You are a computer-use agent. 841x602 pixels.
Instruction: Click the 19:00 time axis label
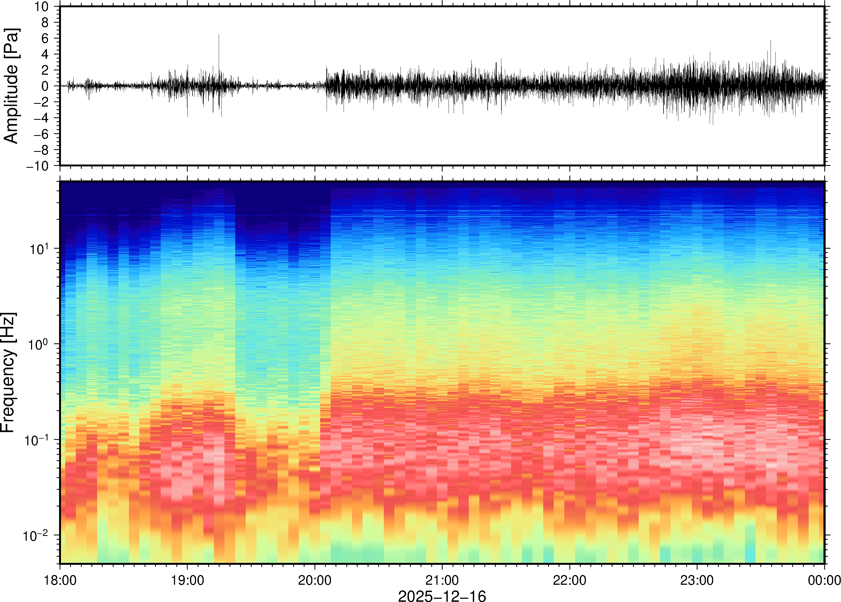pyautogui.click(x=187, y=580)
